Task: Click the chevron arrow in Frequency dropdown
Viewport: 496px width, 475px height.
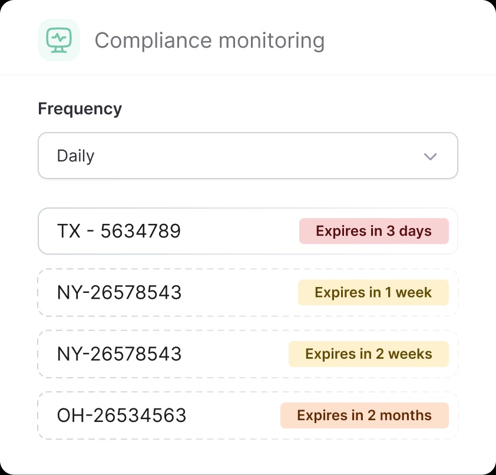Action: tap(430, 156)
